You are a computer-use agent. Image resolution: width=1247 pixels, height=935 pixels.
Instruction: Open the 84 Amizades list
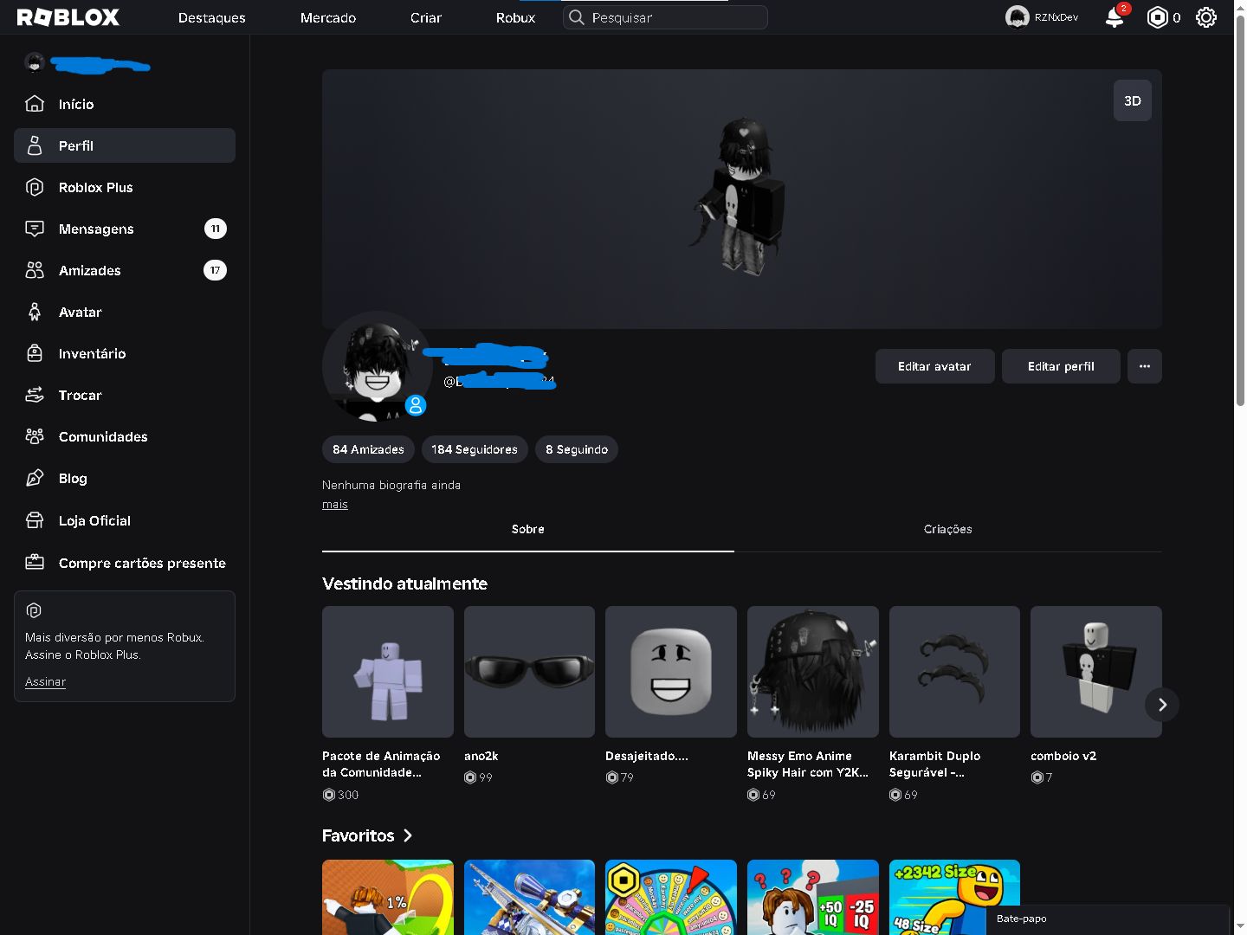tap(368, 449)
